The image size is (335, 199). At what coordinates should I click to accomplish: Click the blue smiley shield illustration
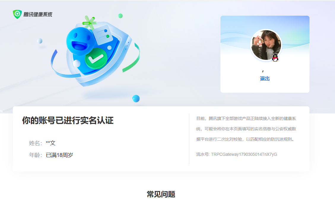pyautogui.click(x=96, y=51)
